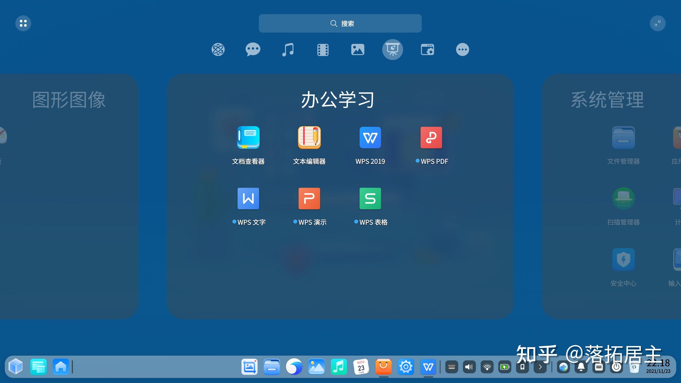Launch the browser from the dock
The height and width of the screenshot is (383, 681).
[x=294, y=367]
